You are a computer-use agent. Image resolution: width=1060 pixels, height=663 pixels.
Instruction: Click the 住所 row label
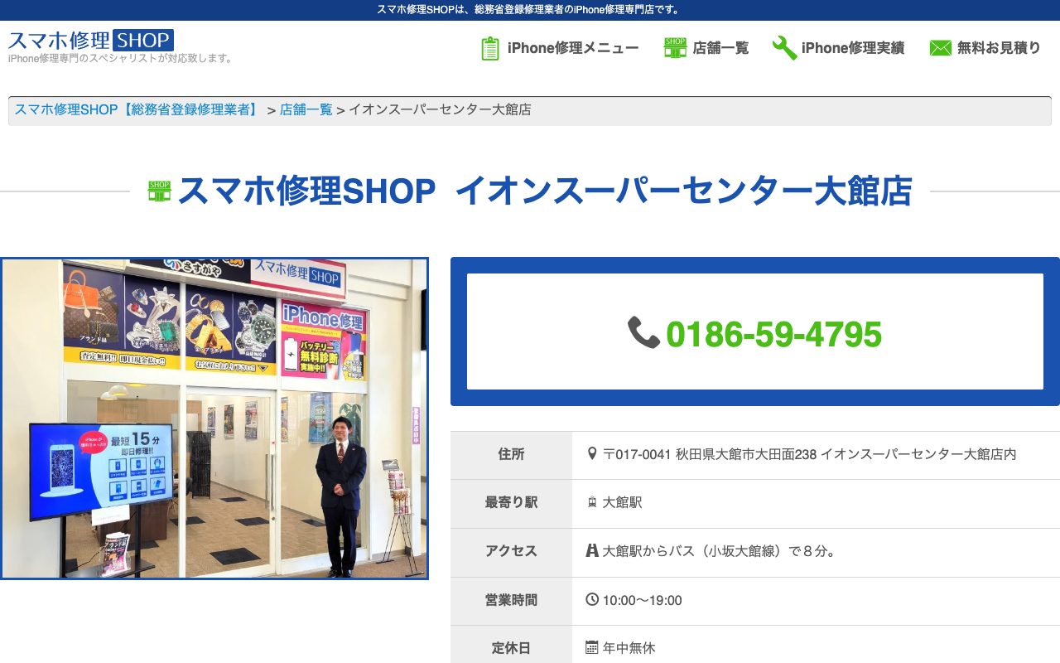click(x=511, y=454)
